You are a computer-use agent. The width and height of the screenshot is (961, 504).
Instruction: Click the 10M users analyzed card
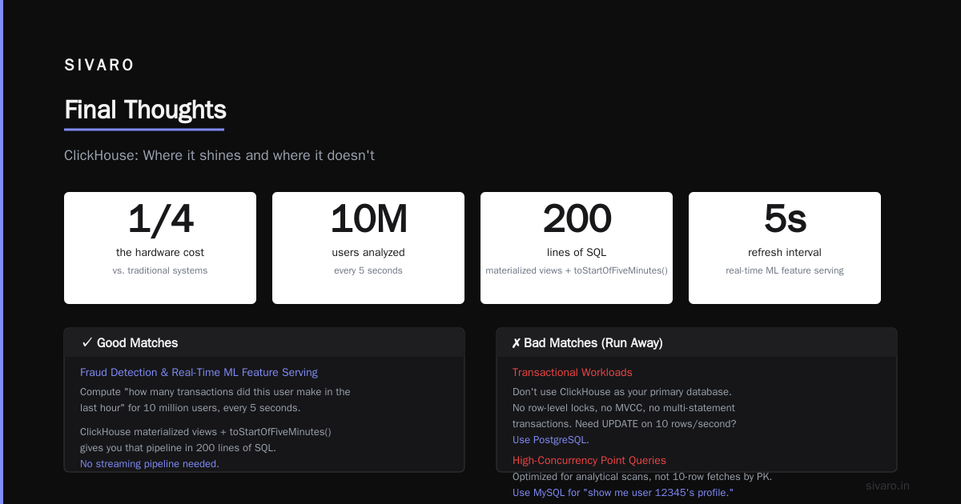368,248
